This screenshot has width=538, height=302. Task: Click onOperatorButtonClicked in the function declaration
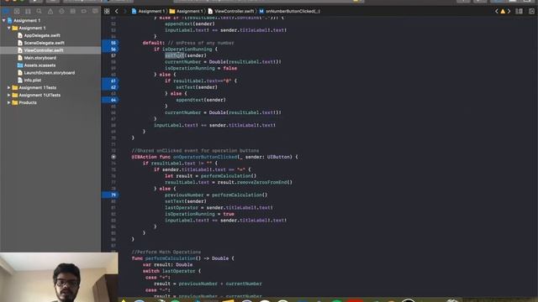(x=205, y=157)
